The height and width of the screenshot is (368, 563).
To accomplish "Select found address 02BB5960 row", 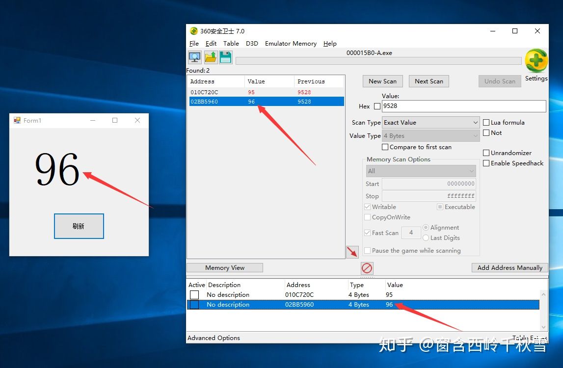I will 267,102.
